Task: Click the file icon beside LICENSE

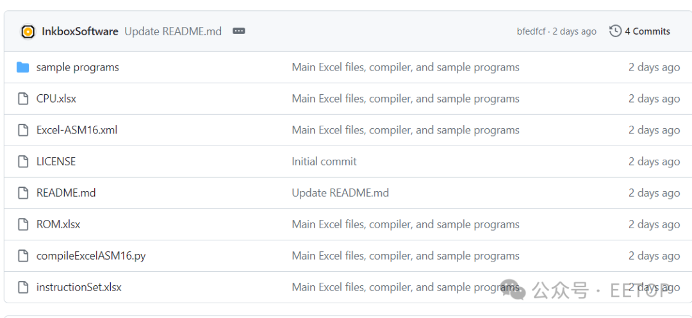Action: pos(23,162)
